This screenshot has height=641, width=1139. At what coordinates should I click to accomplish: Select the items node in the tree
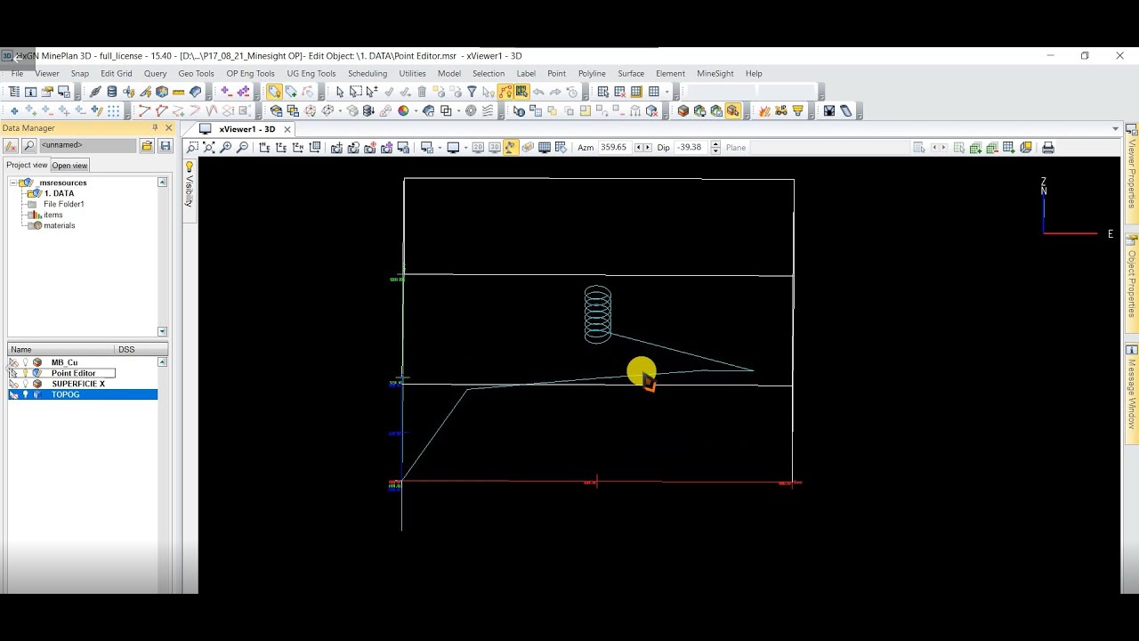[53, 215]
